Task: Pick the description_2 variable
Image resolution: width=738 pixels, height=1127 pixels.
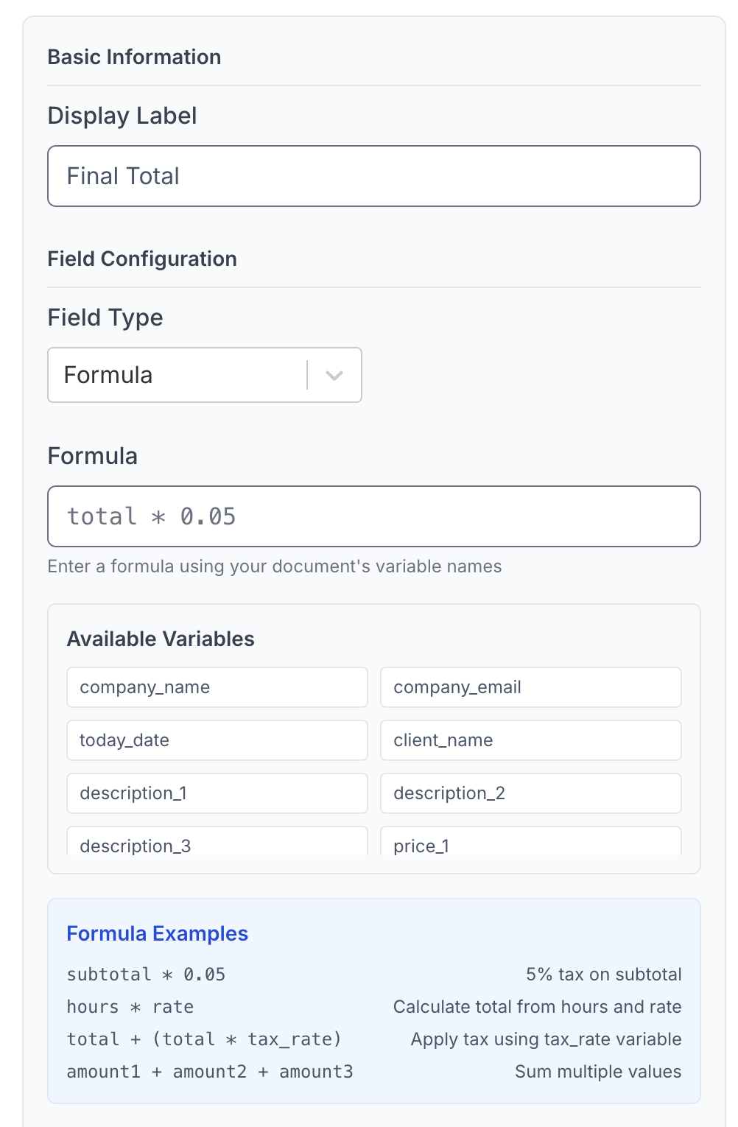Action: pos(531,793)
